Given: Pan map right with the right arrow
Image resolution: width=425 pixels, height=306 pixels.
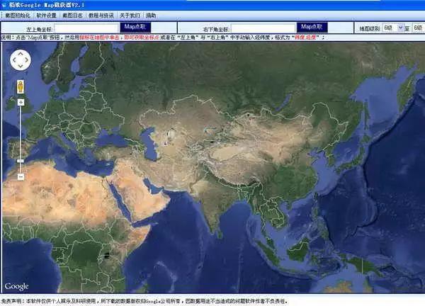Looking at the screenshot, I should pyautogui.click(x=27, y=60).
